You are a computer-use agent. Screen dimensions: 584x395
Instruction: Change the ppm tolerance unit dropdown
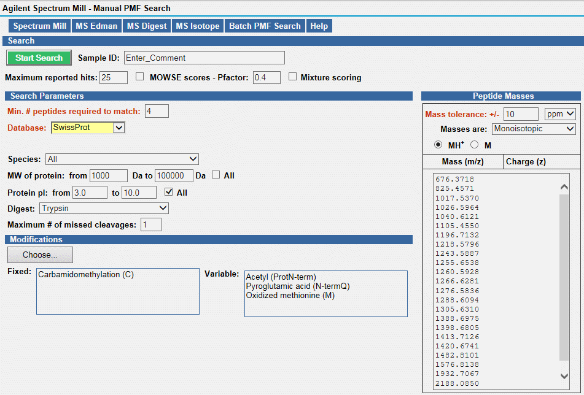[x=559, y=114]
